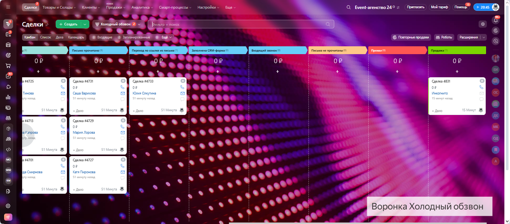Click the Пригласить button
The width and height of the screenshot is (510, 224).
415,7
